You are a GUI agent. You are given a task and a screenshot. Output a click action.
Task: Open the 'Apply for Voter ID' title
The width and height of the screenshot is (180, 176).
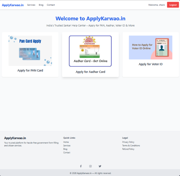tap(150, 64)
